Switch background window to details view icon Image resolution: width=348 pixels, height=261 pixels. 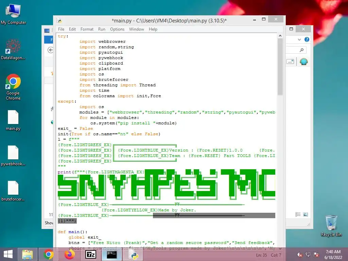298,214
